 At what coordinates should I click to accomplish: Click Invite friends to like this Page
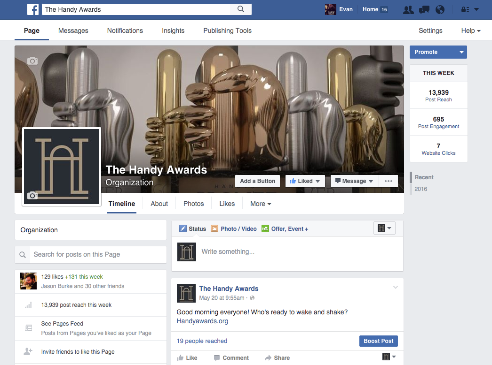pos(78,352)
